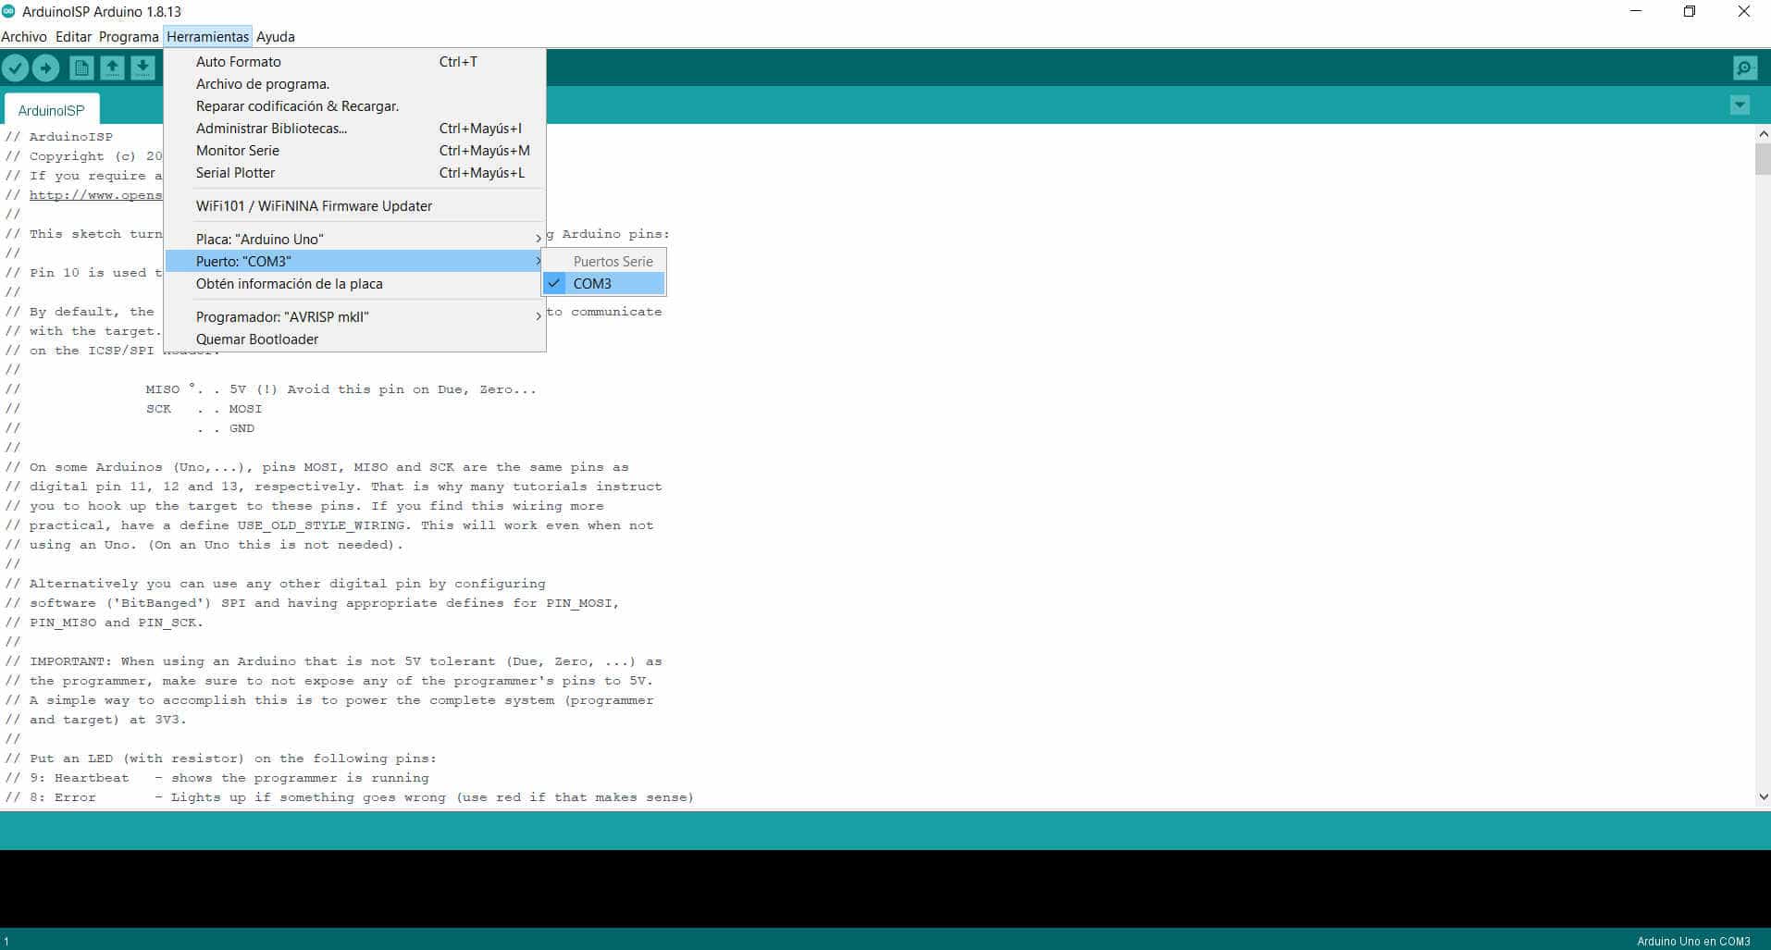
Task: Click the "9: Heartbeat" comment line
Action: click(217, 778)
